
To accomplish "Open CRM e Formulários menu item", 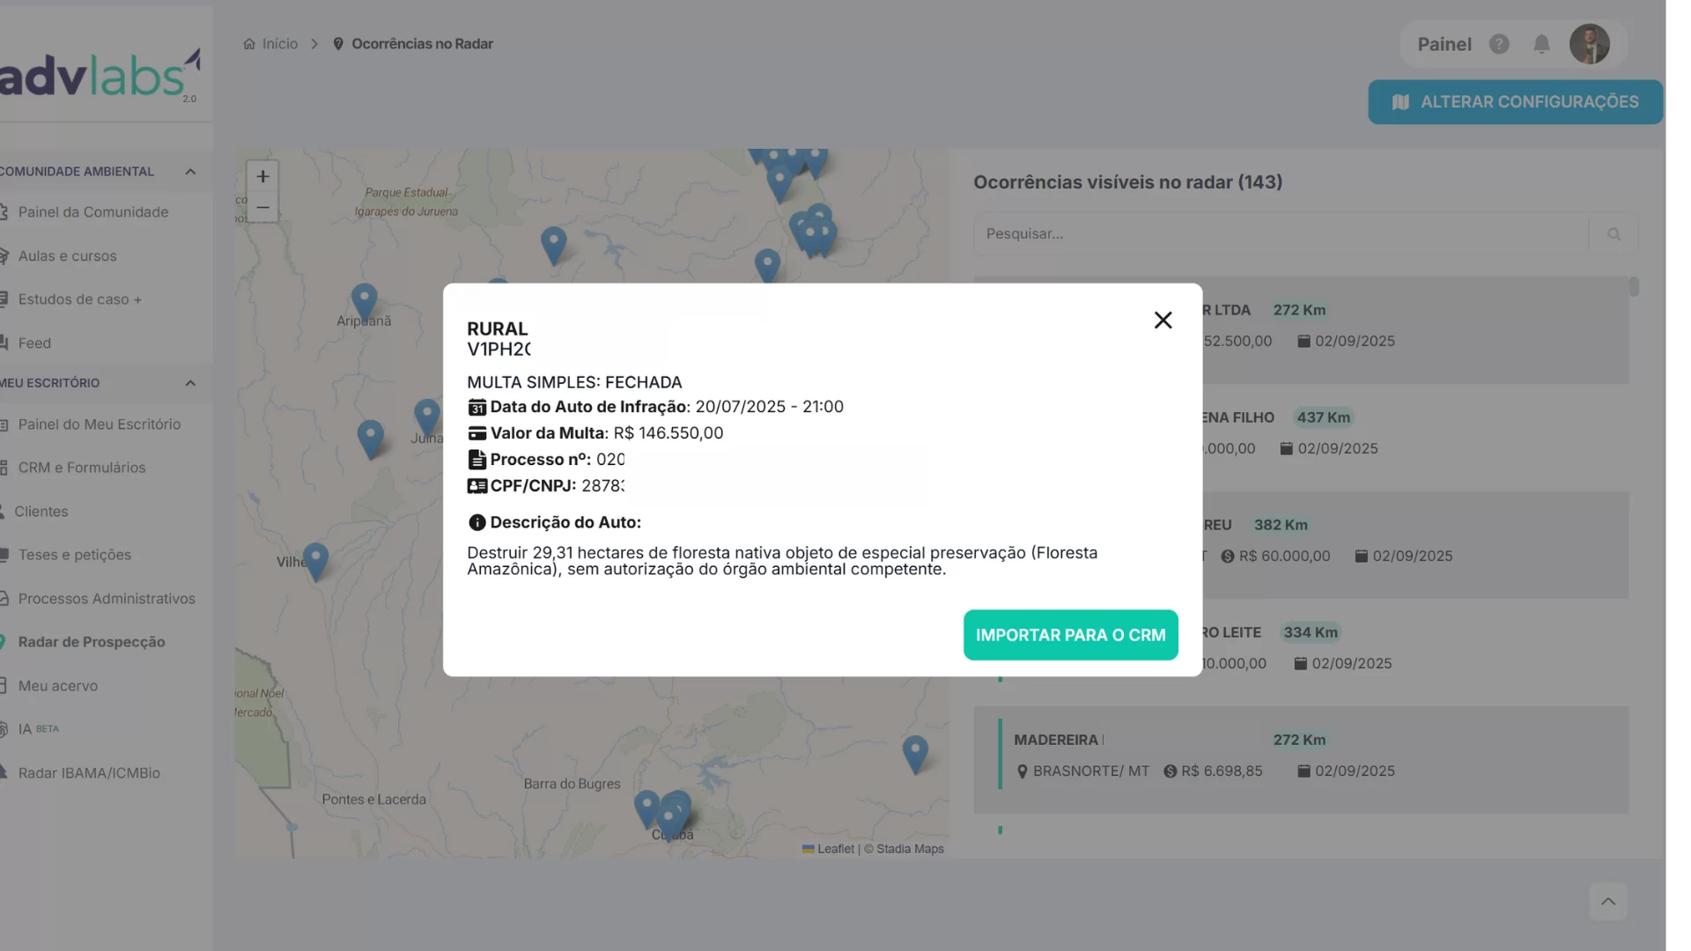I will pyautogui.click(x=82, y=468).
